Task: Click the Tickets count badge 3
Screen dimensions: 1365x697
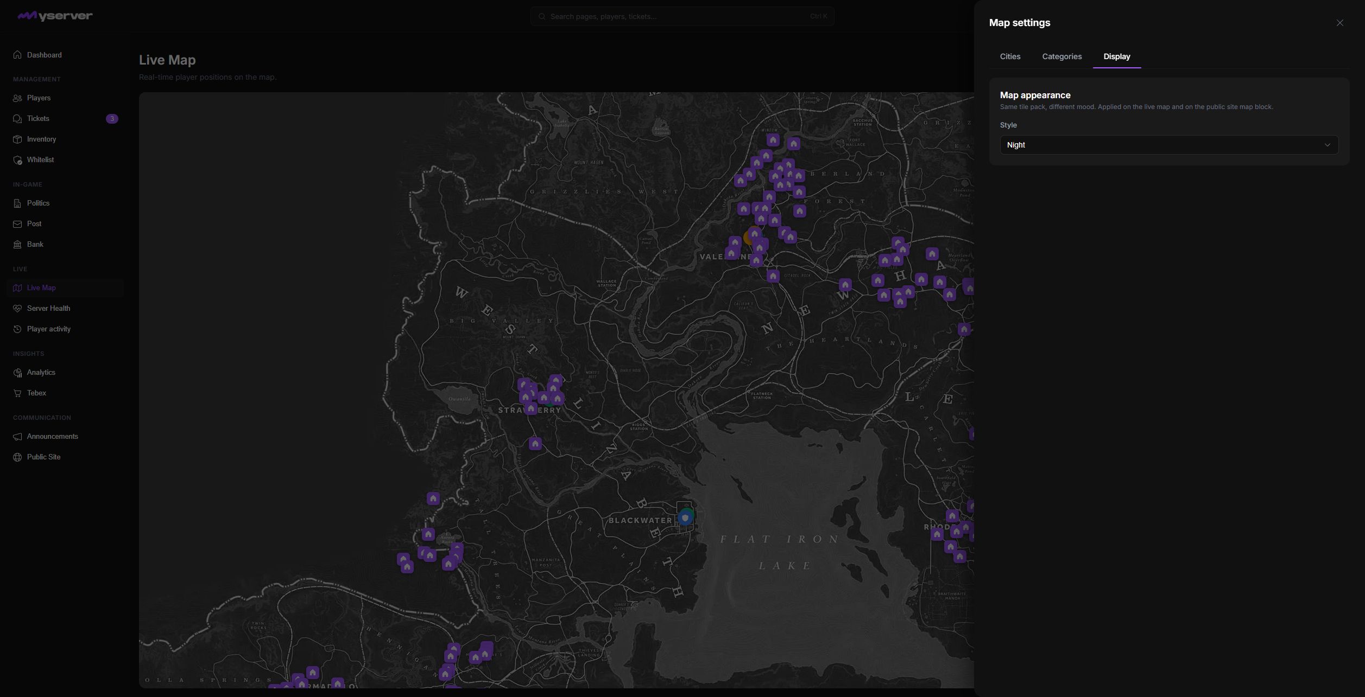Action: [112, 119]
